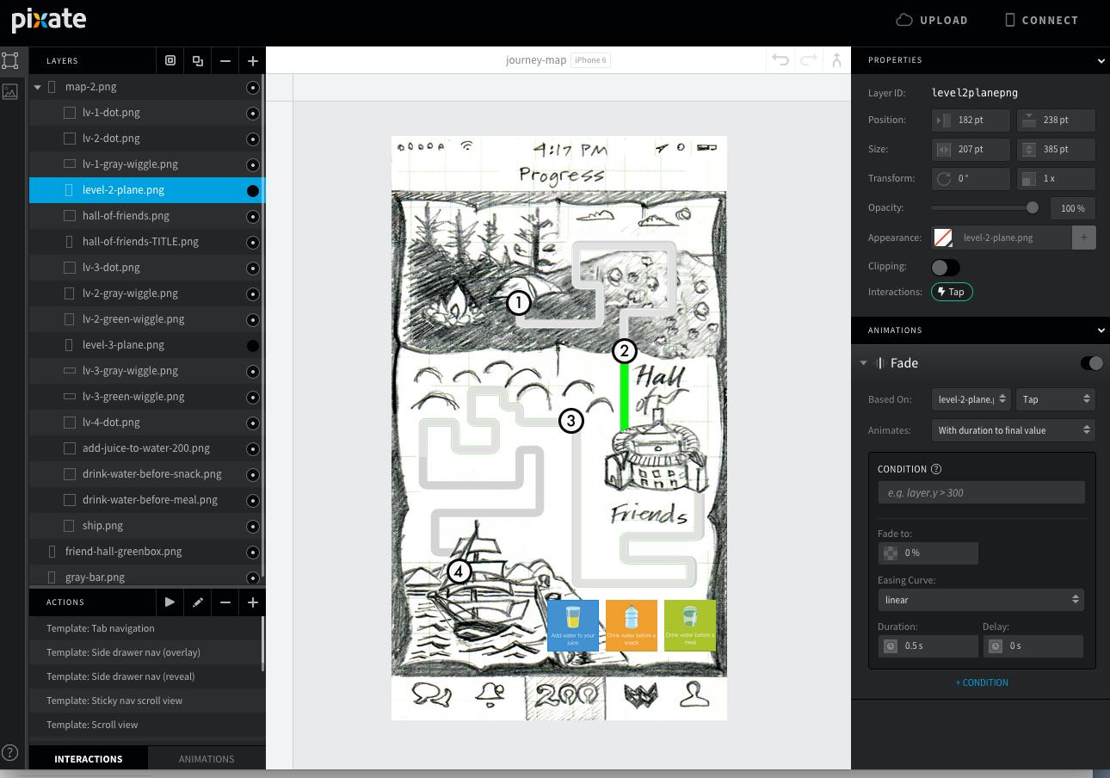The height and width of the screenshot is (778, 1110).
Task: Add appearance with the plus button
Action: tap(1084, 238)
